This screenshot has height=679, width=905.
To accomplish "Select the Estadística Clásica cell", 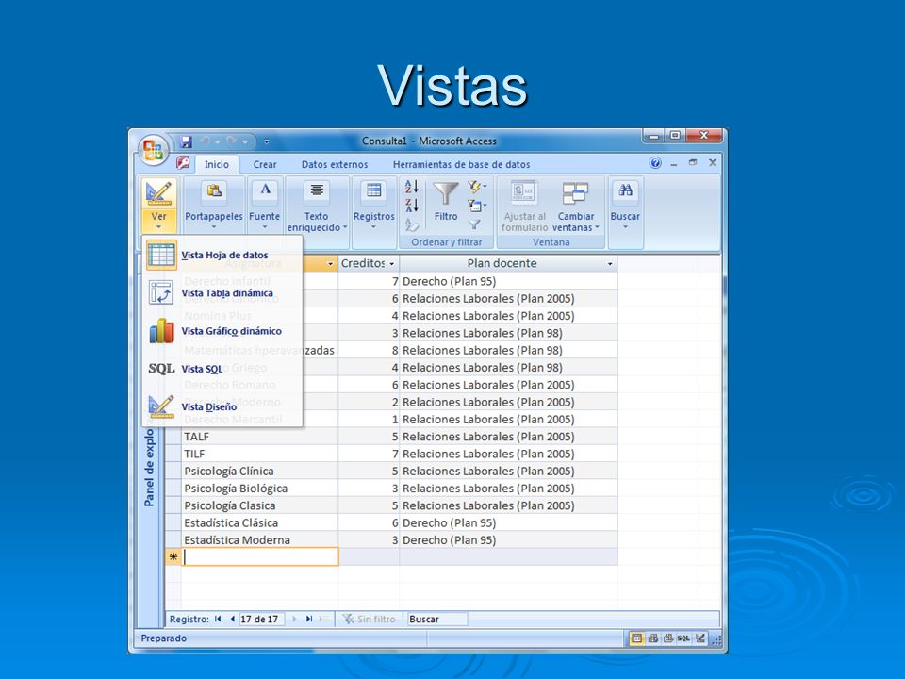I will (260, 522).
